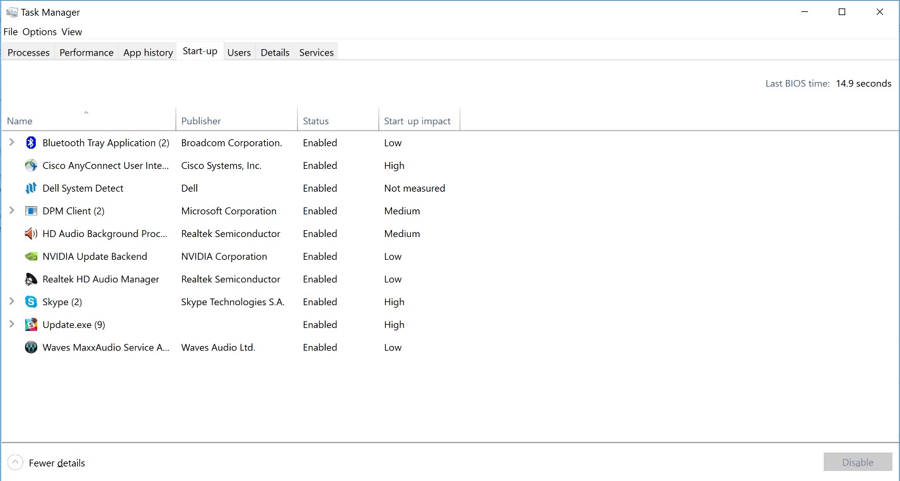
Task: Sort by the Status column header
Action: point(338,119)
